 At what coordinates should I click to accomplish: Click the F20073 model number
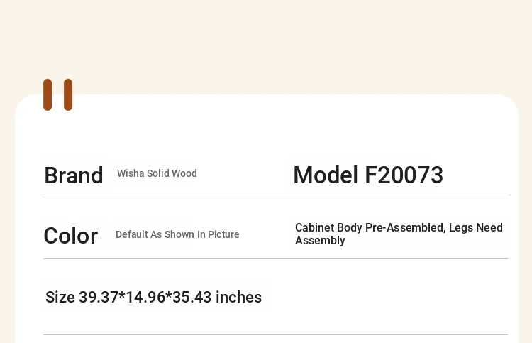point(404,175)
